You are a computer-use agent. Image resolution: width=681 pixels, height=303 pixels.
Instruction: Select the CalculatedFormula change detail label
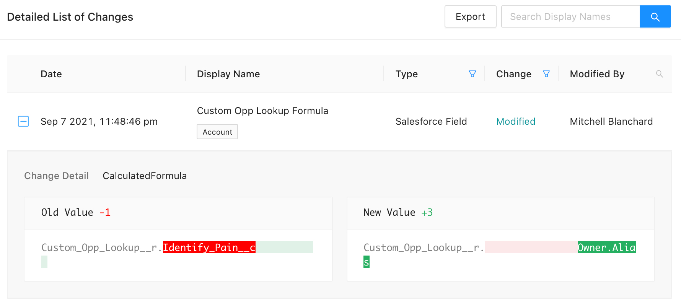145,176
